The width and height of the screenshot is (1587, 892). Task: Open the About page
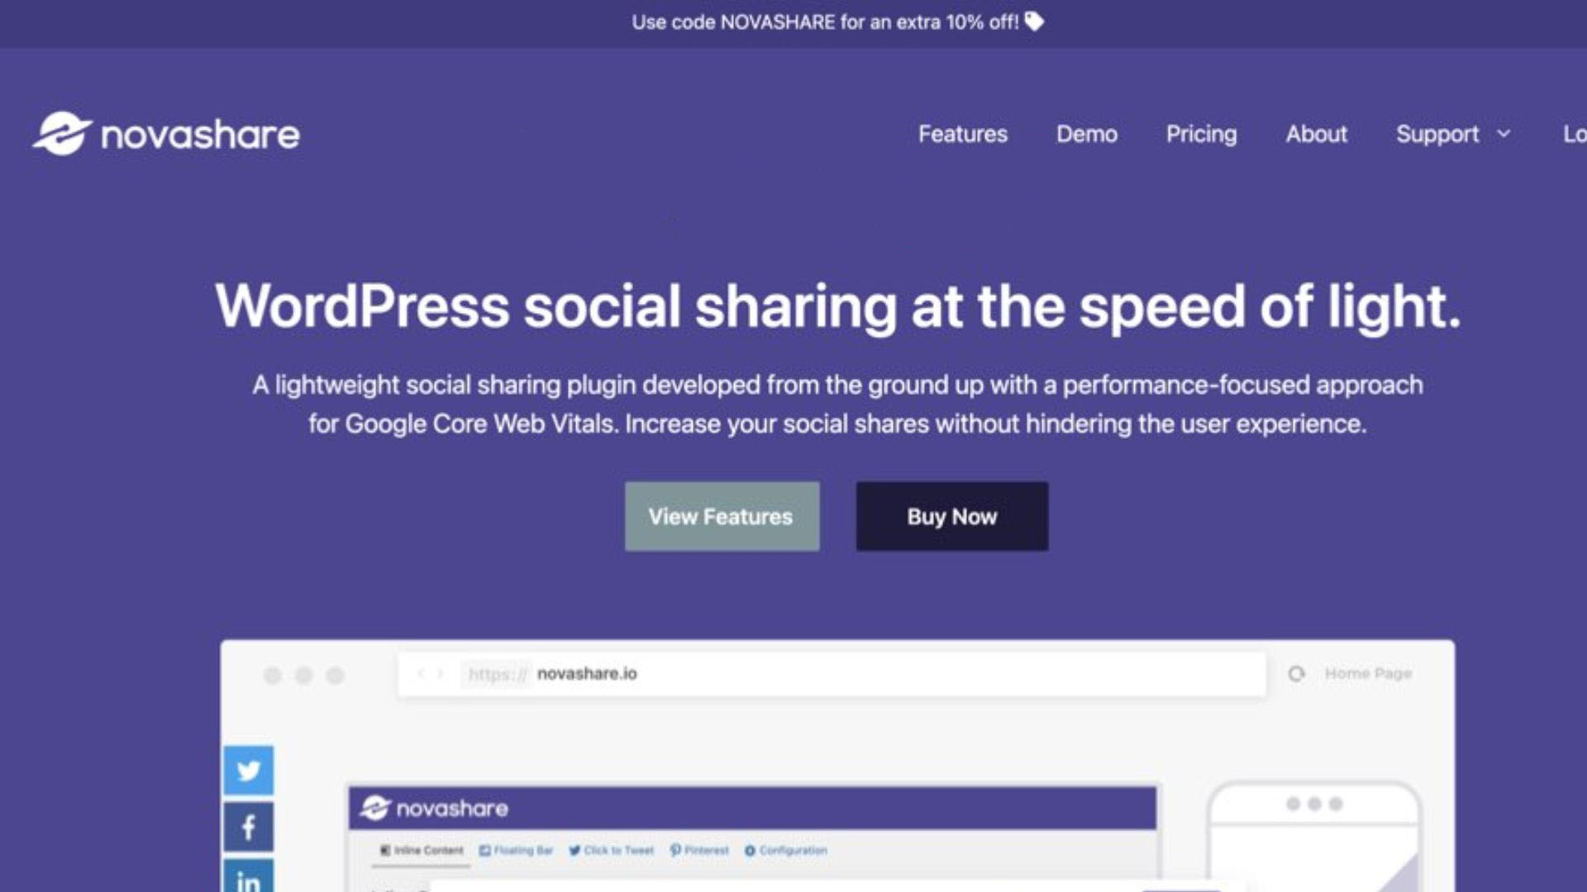click(1316, 134)
